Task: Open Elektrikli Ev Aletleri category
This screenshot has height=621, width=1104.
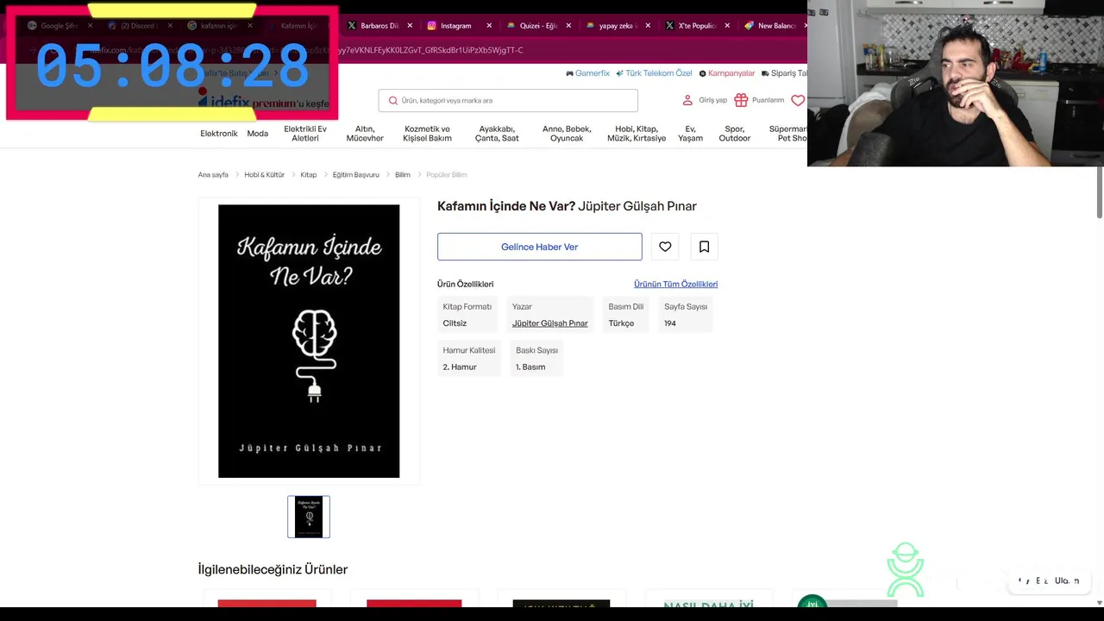Action: (x=305, y=134)
